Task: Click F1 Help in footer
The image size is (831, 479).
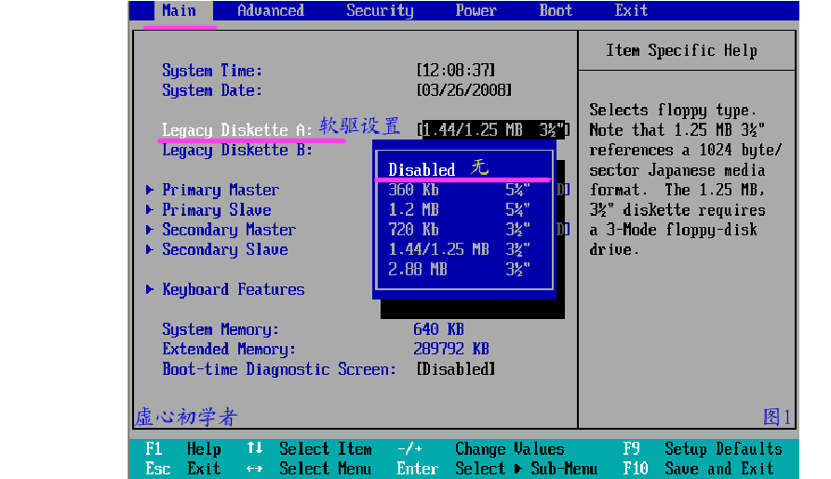Action: coord(183,449)
